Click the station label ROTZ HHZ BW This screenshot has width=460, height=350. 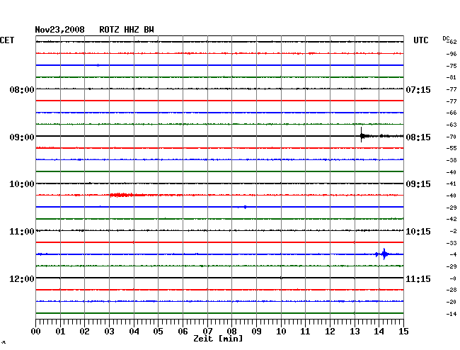[x=127, y=30]
